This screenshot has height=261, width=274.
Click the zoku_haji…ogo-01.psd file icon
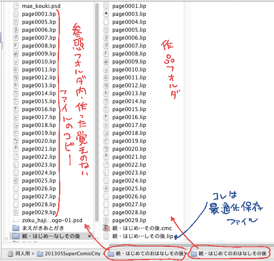point(16,220)
